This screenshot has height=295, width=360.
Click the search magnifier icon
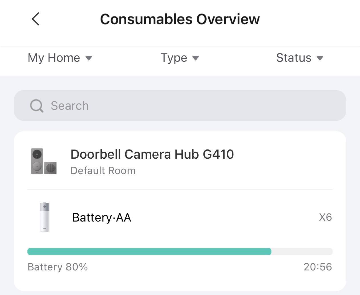(x=37, y=106)
